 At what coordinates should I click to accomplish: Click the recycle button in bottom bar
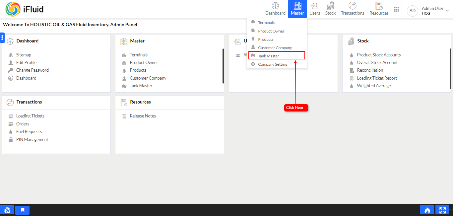click(x=7, y=210)
